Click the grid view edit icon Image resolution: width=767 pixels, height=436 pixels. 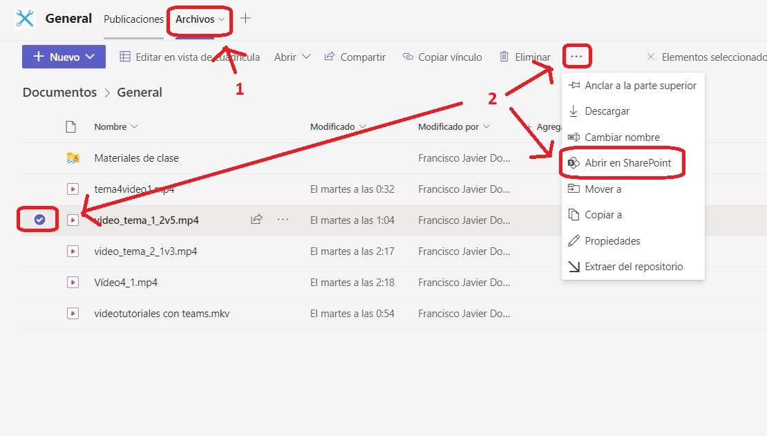[125, 57]
